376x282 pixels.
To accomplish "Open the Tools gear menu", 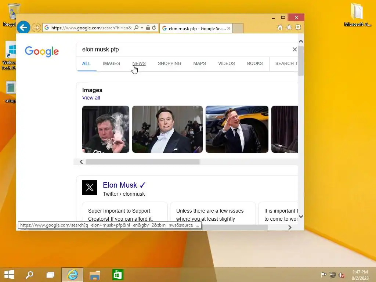I will [298, 27].
